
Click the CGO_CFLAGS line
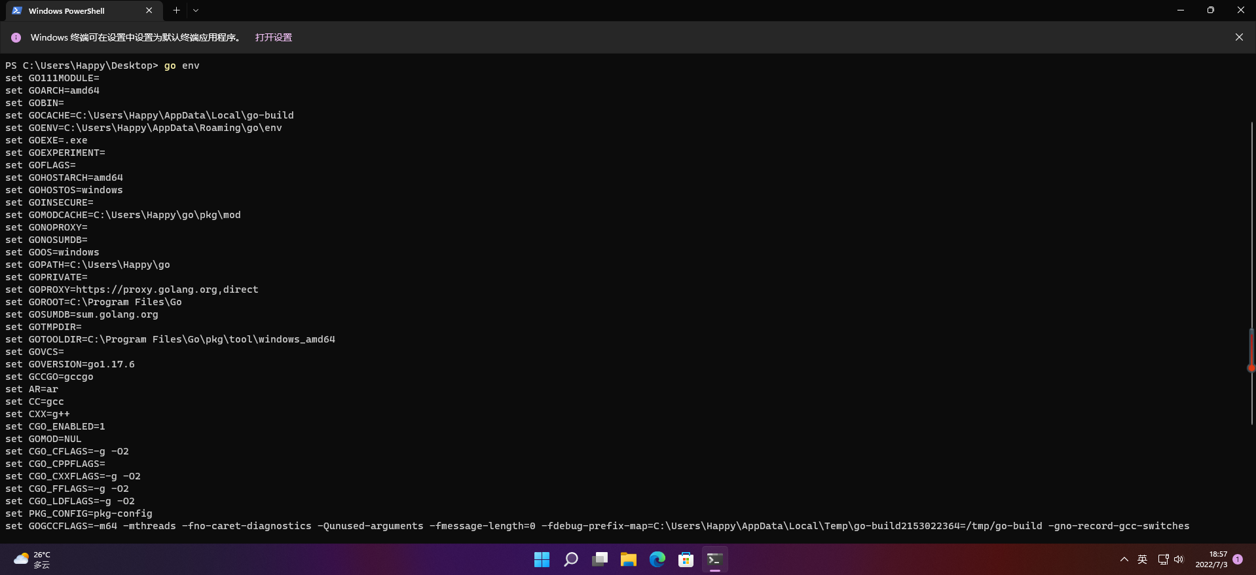(x=67, y=451)
